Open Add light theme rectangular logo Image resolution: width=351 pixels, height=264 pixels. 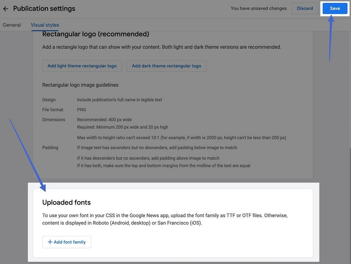click(82, 66)
